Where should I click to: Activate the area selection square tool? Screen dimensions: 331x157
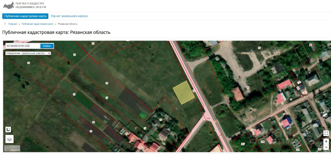point(8,129)
